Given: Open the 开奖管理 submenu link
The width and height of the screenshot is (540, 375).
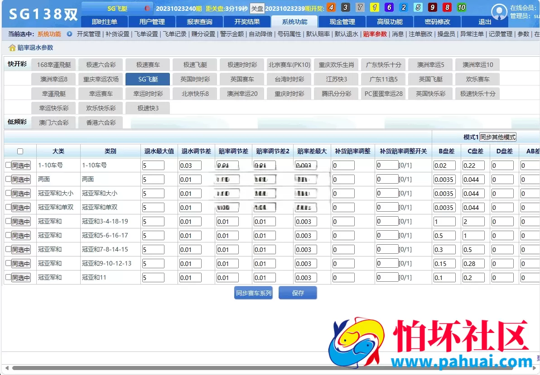Looking at the screenshot, I should click(88, 34).
